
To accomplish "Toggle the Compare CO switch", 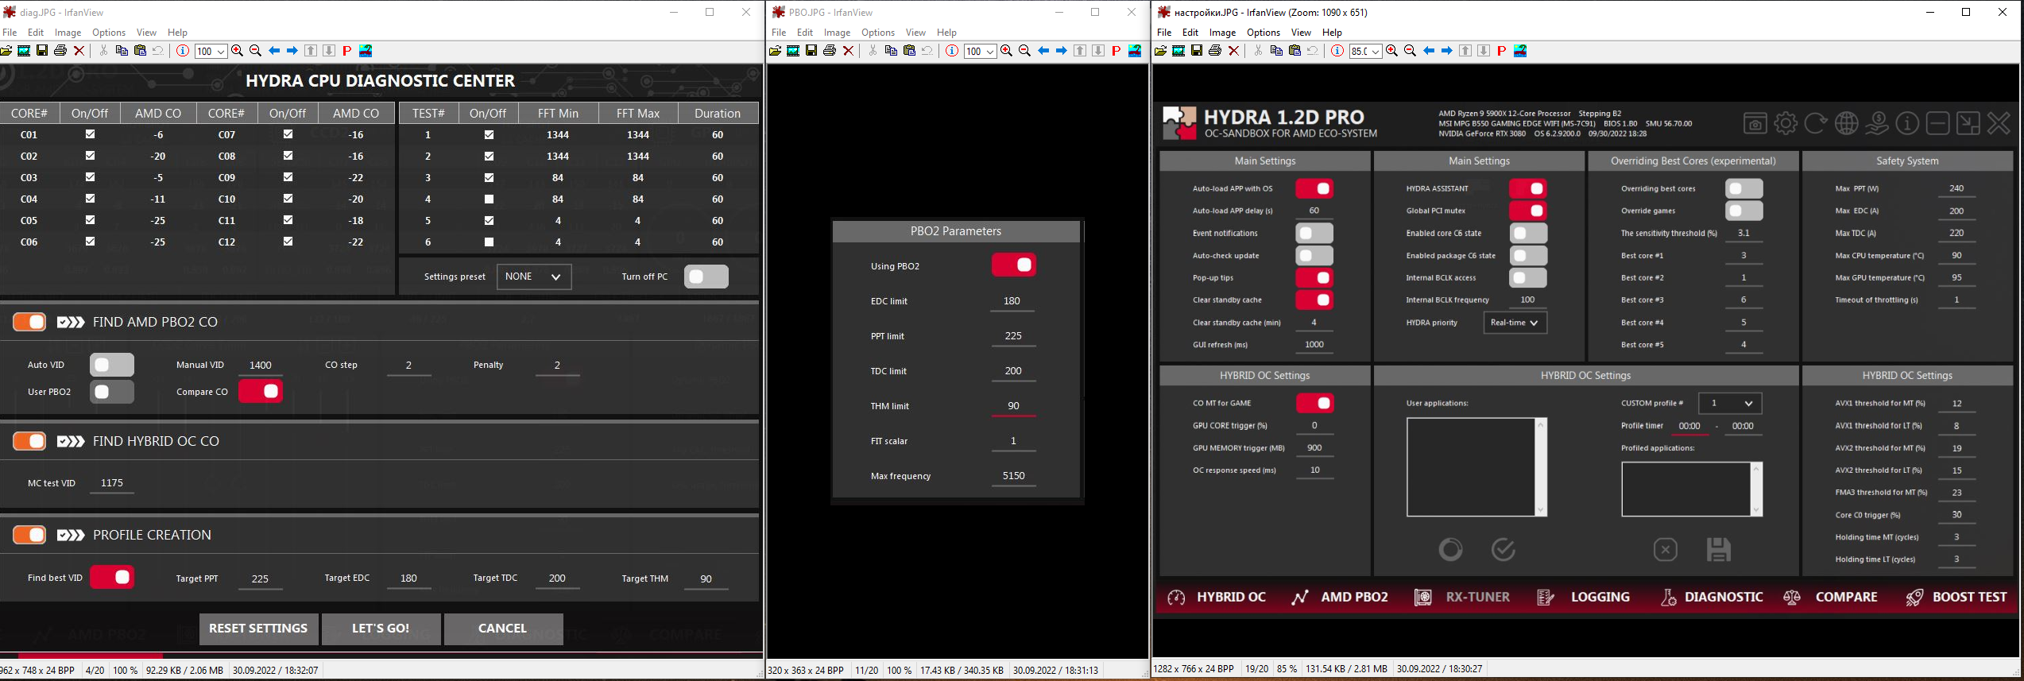I will [x=261, y=391].
